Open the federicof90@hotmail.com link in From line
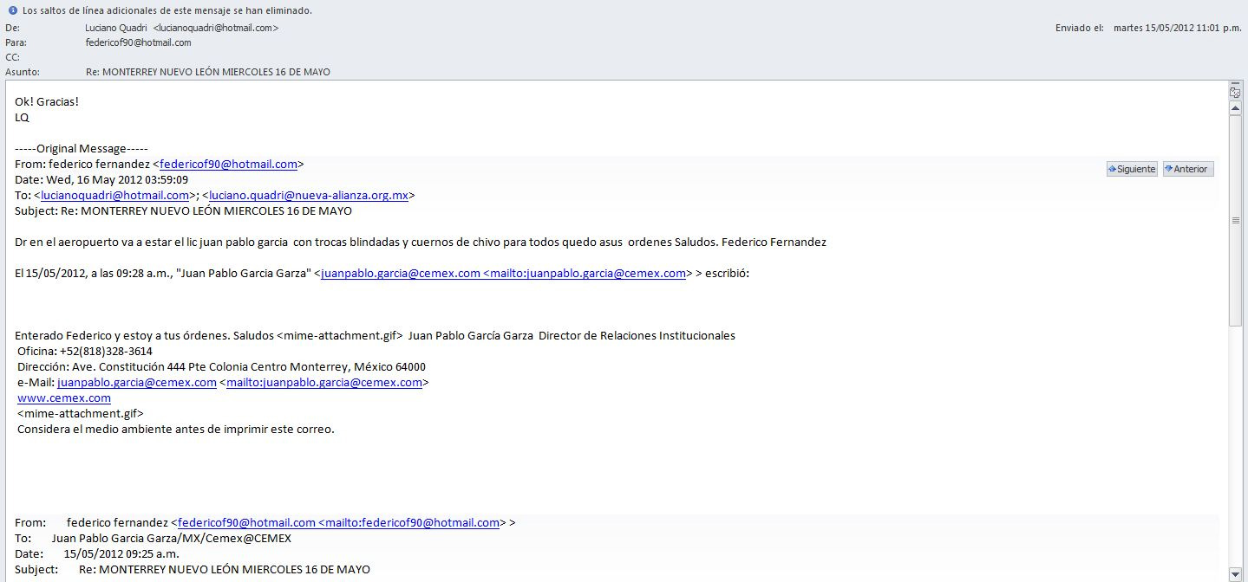This screenshot has width=1248, height=582. [228, 164]
